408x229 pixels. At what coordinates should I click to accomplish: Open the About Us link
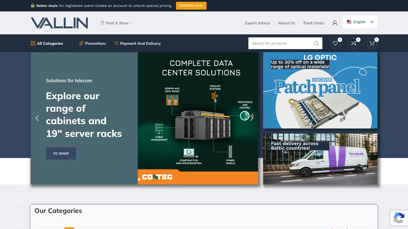click(286, 23)
